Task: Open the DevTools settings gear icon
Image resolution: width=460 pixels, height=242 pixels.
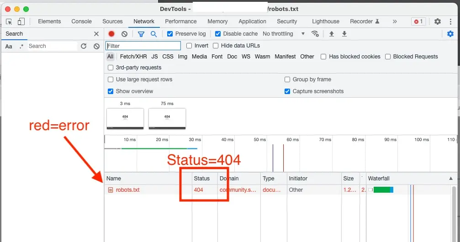Action: pos(438,21)
